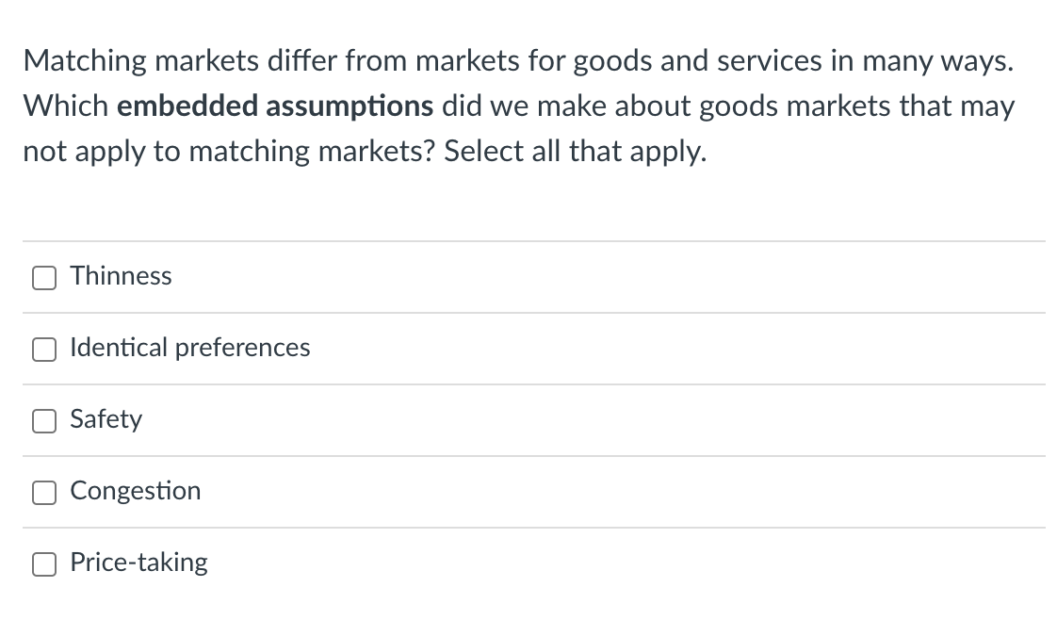Check the Congestion checkbox
Image resolution: width=1057 pixels, height=620 pixels.
point(43,492)
